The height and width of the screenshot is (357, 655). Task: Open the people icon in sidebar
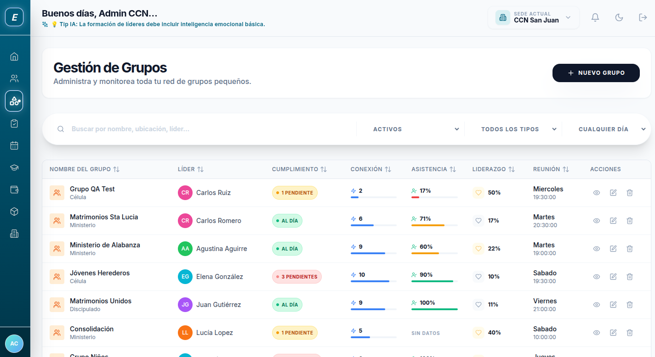[14, 78]
